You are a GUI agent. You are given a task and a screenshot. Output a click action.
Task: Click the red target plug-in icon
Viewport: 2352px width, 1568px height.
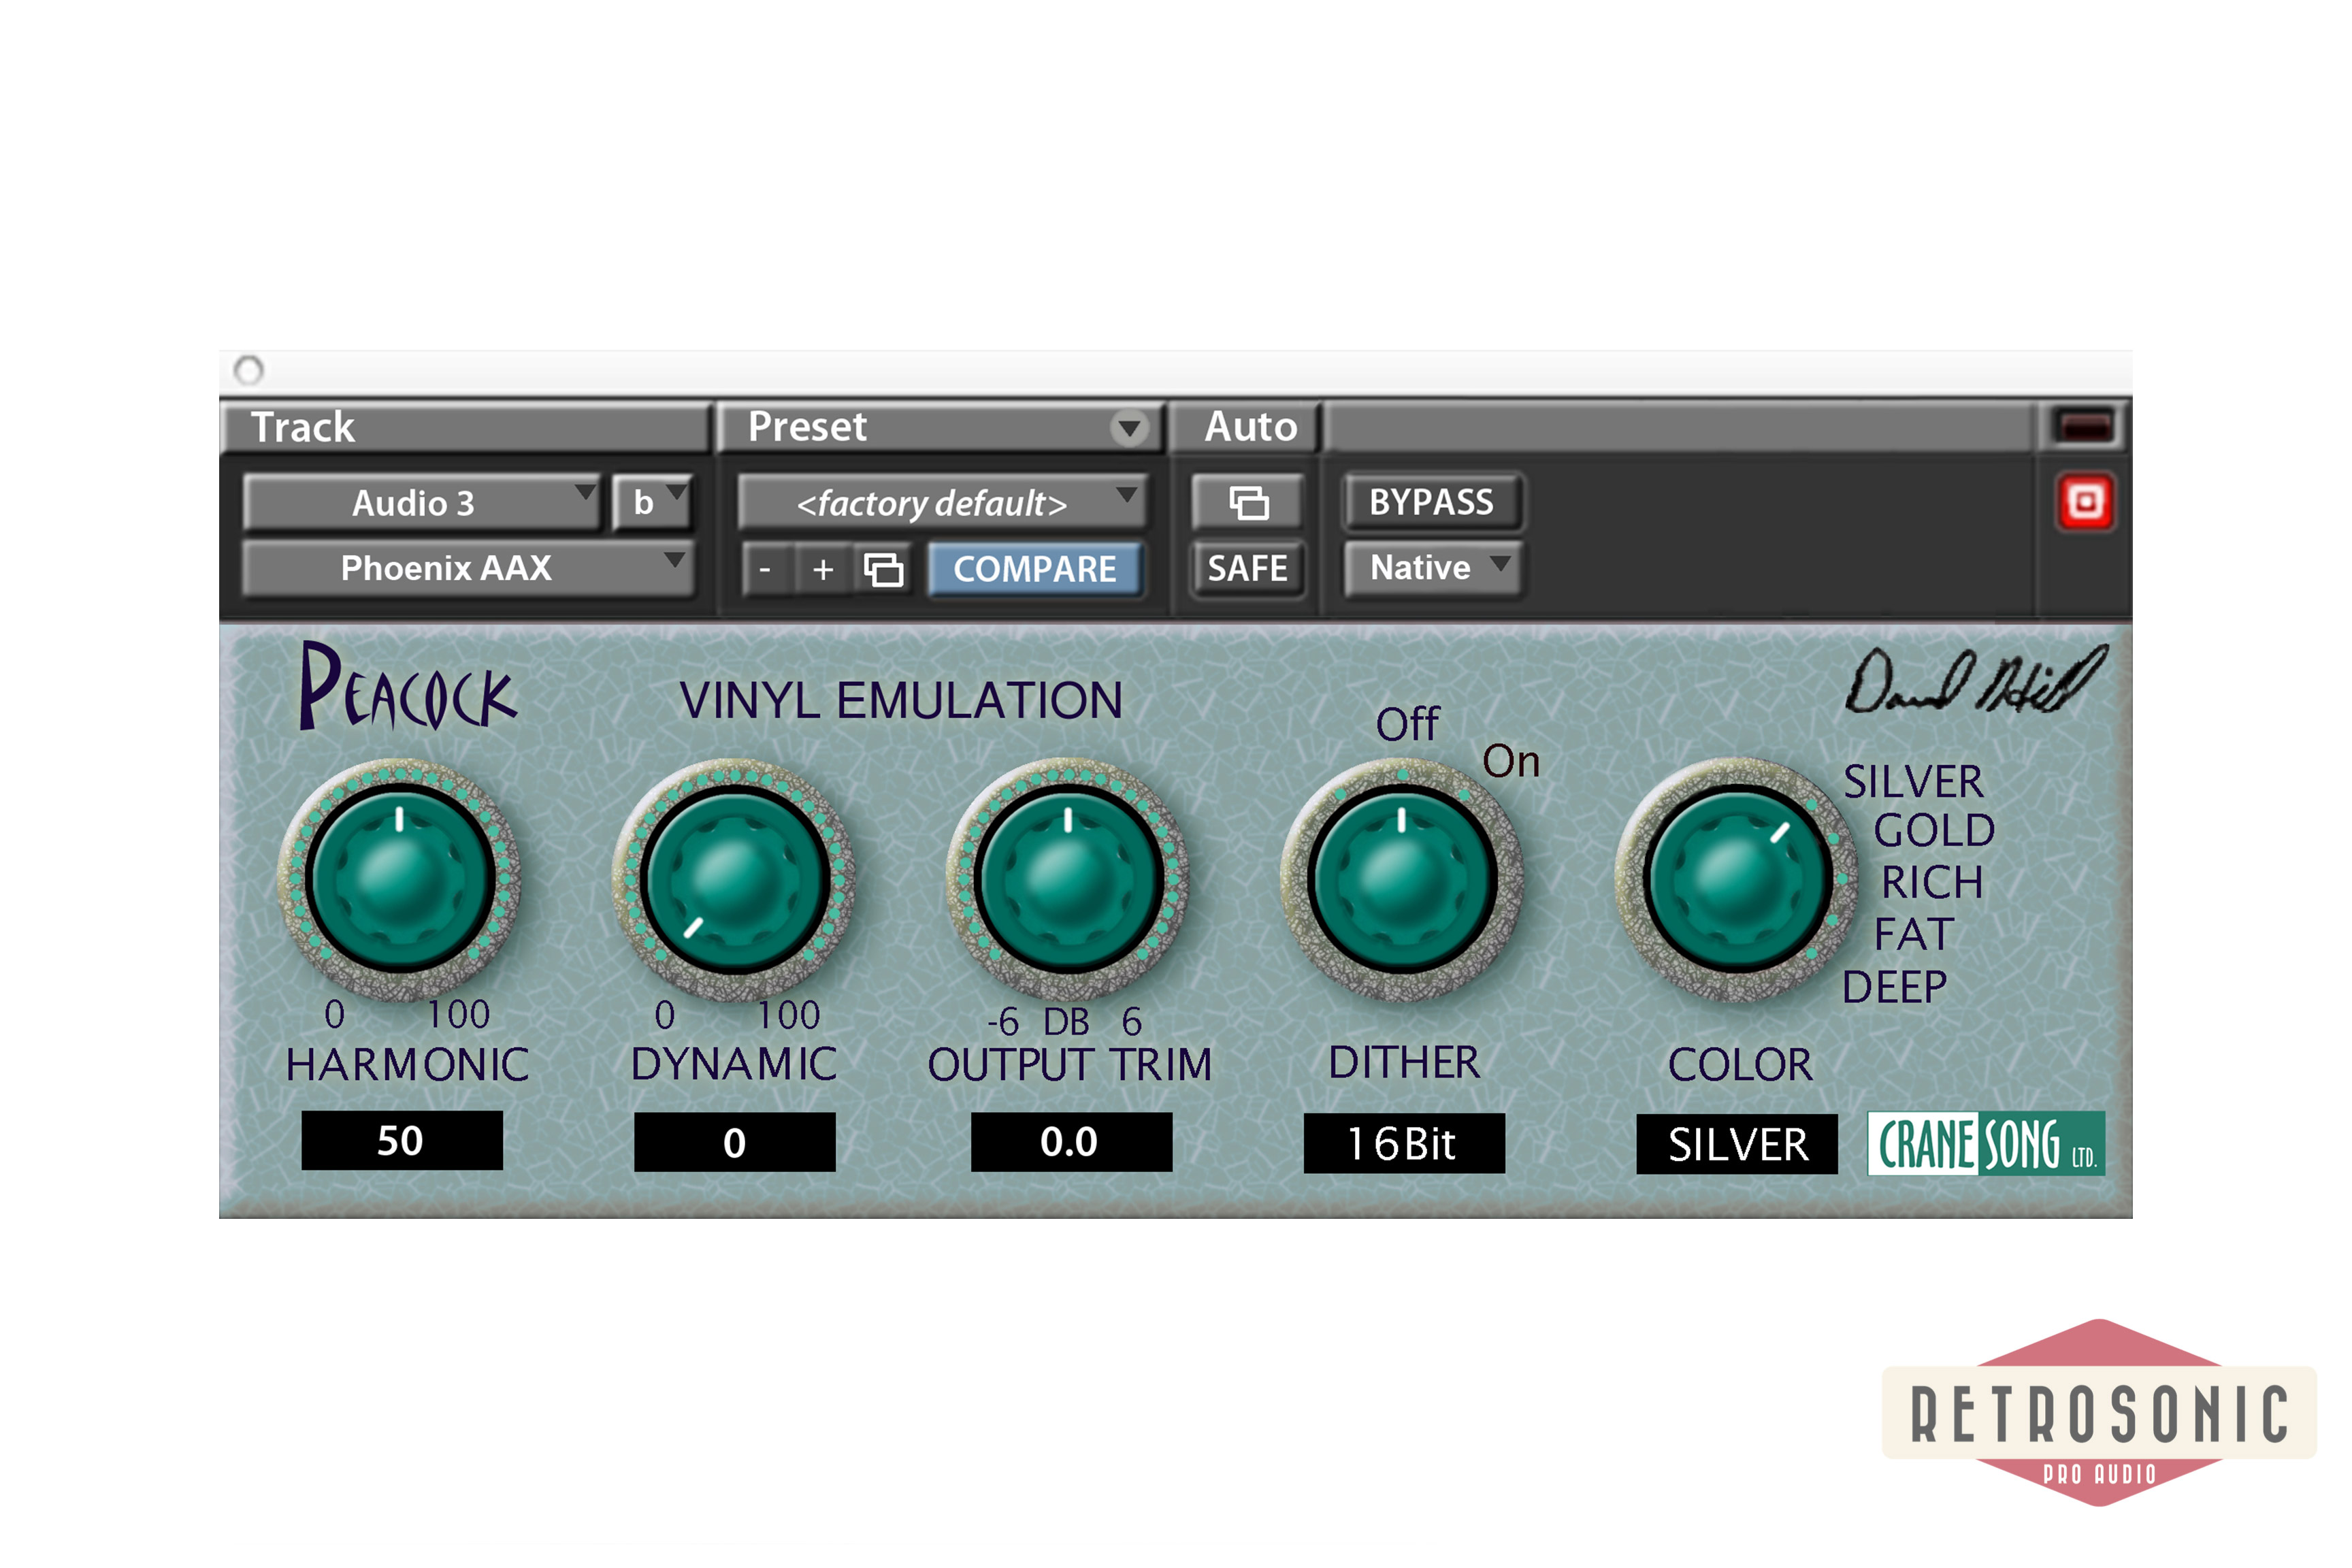coord(2085,501)
